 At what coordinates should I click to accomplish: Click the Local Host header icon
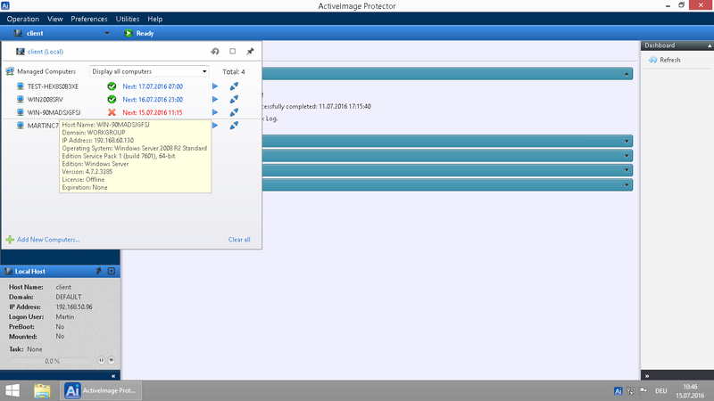8,271
